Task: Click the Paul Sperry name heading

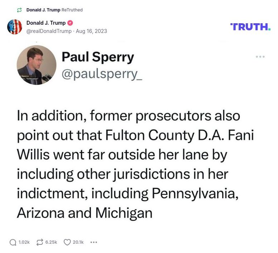Action: coord(98,57)
